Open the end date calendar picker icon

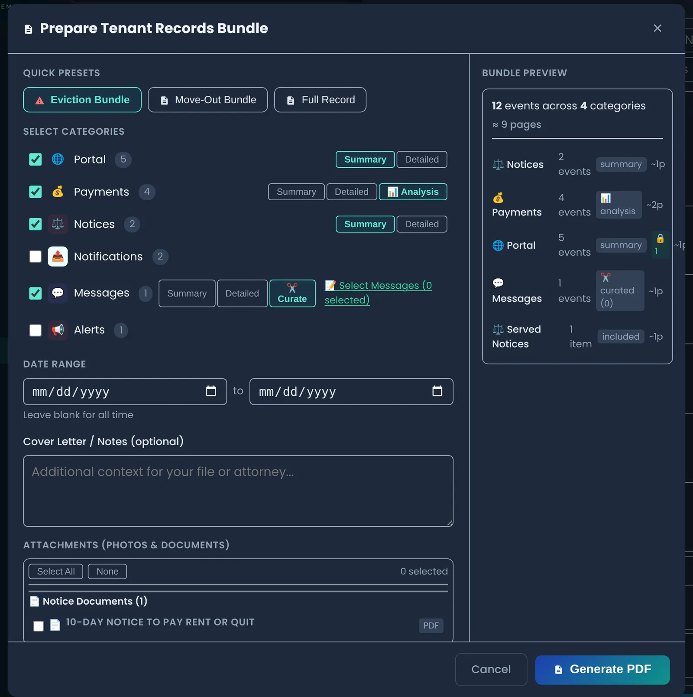click(x=437, y=391)
